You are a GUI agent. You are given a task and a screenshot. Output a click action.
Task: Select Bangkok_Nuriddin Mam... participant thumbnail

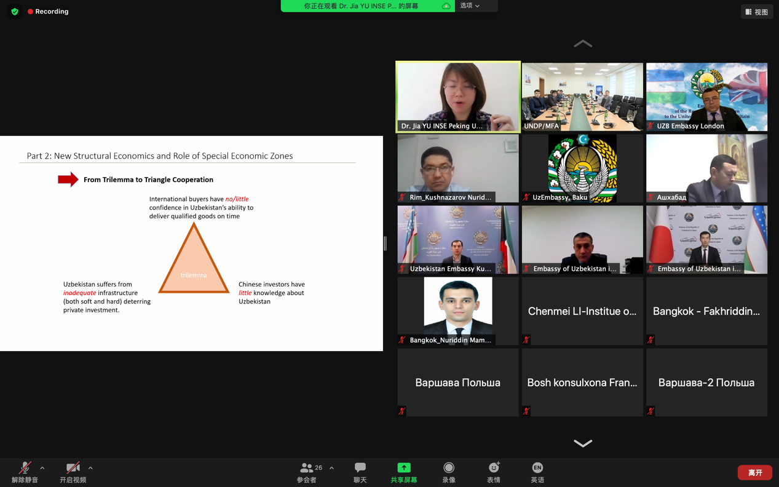click(x=458, y=311)
